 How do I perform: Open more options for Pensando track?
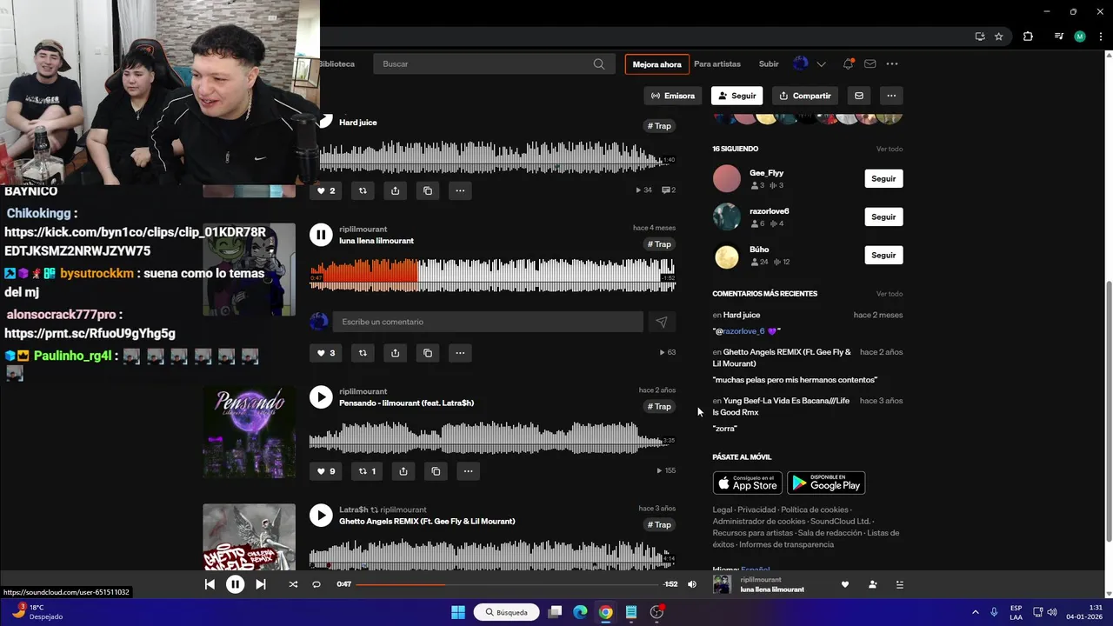[468, 471]
